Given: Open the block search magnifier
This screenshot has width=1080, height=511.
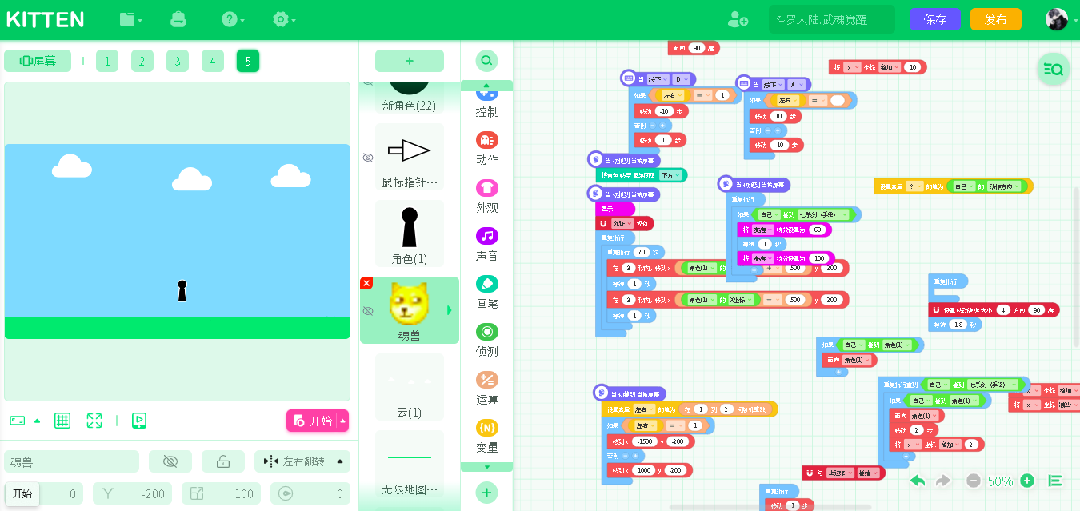Looking at the screenshot, I should (x=486, y=61).
